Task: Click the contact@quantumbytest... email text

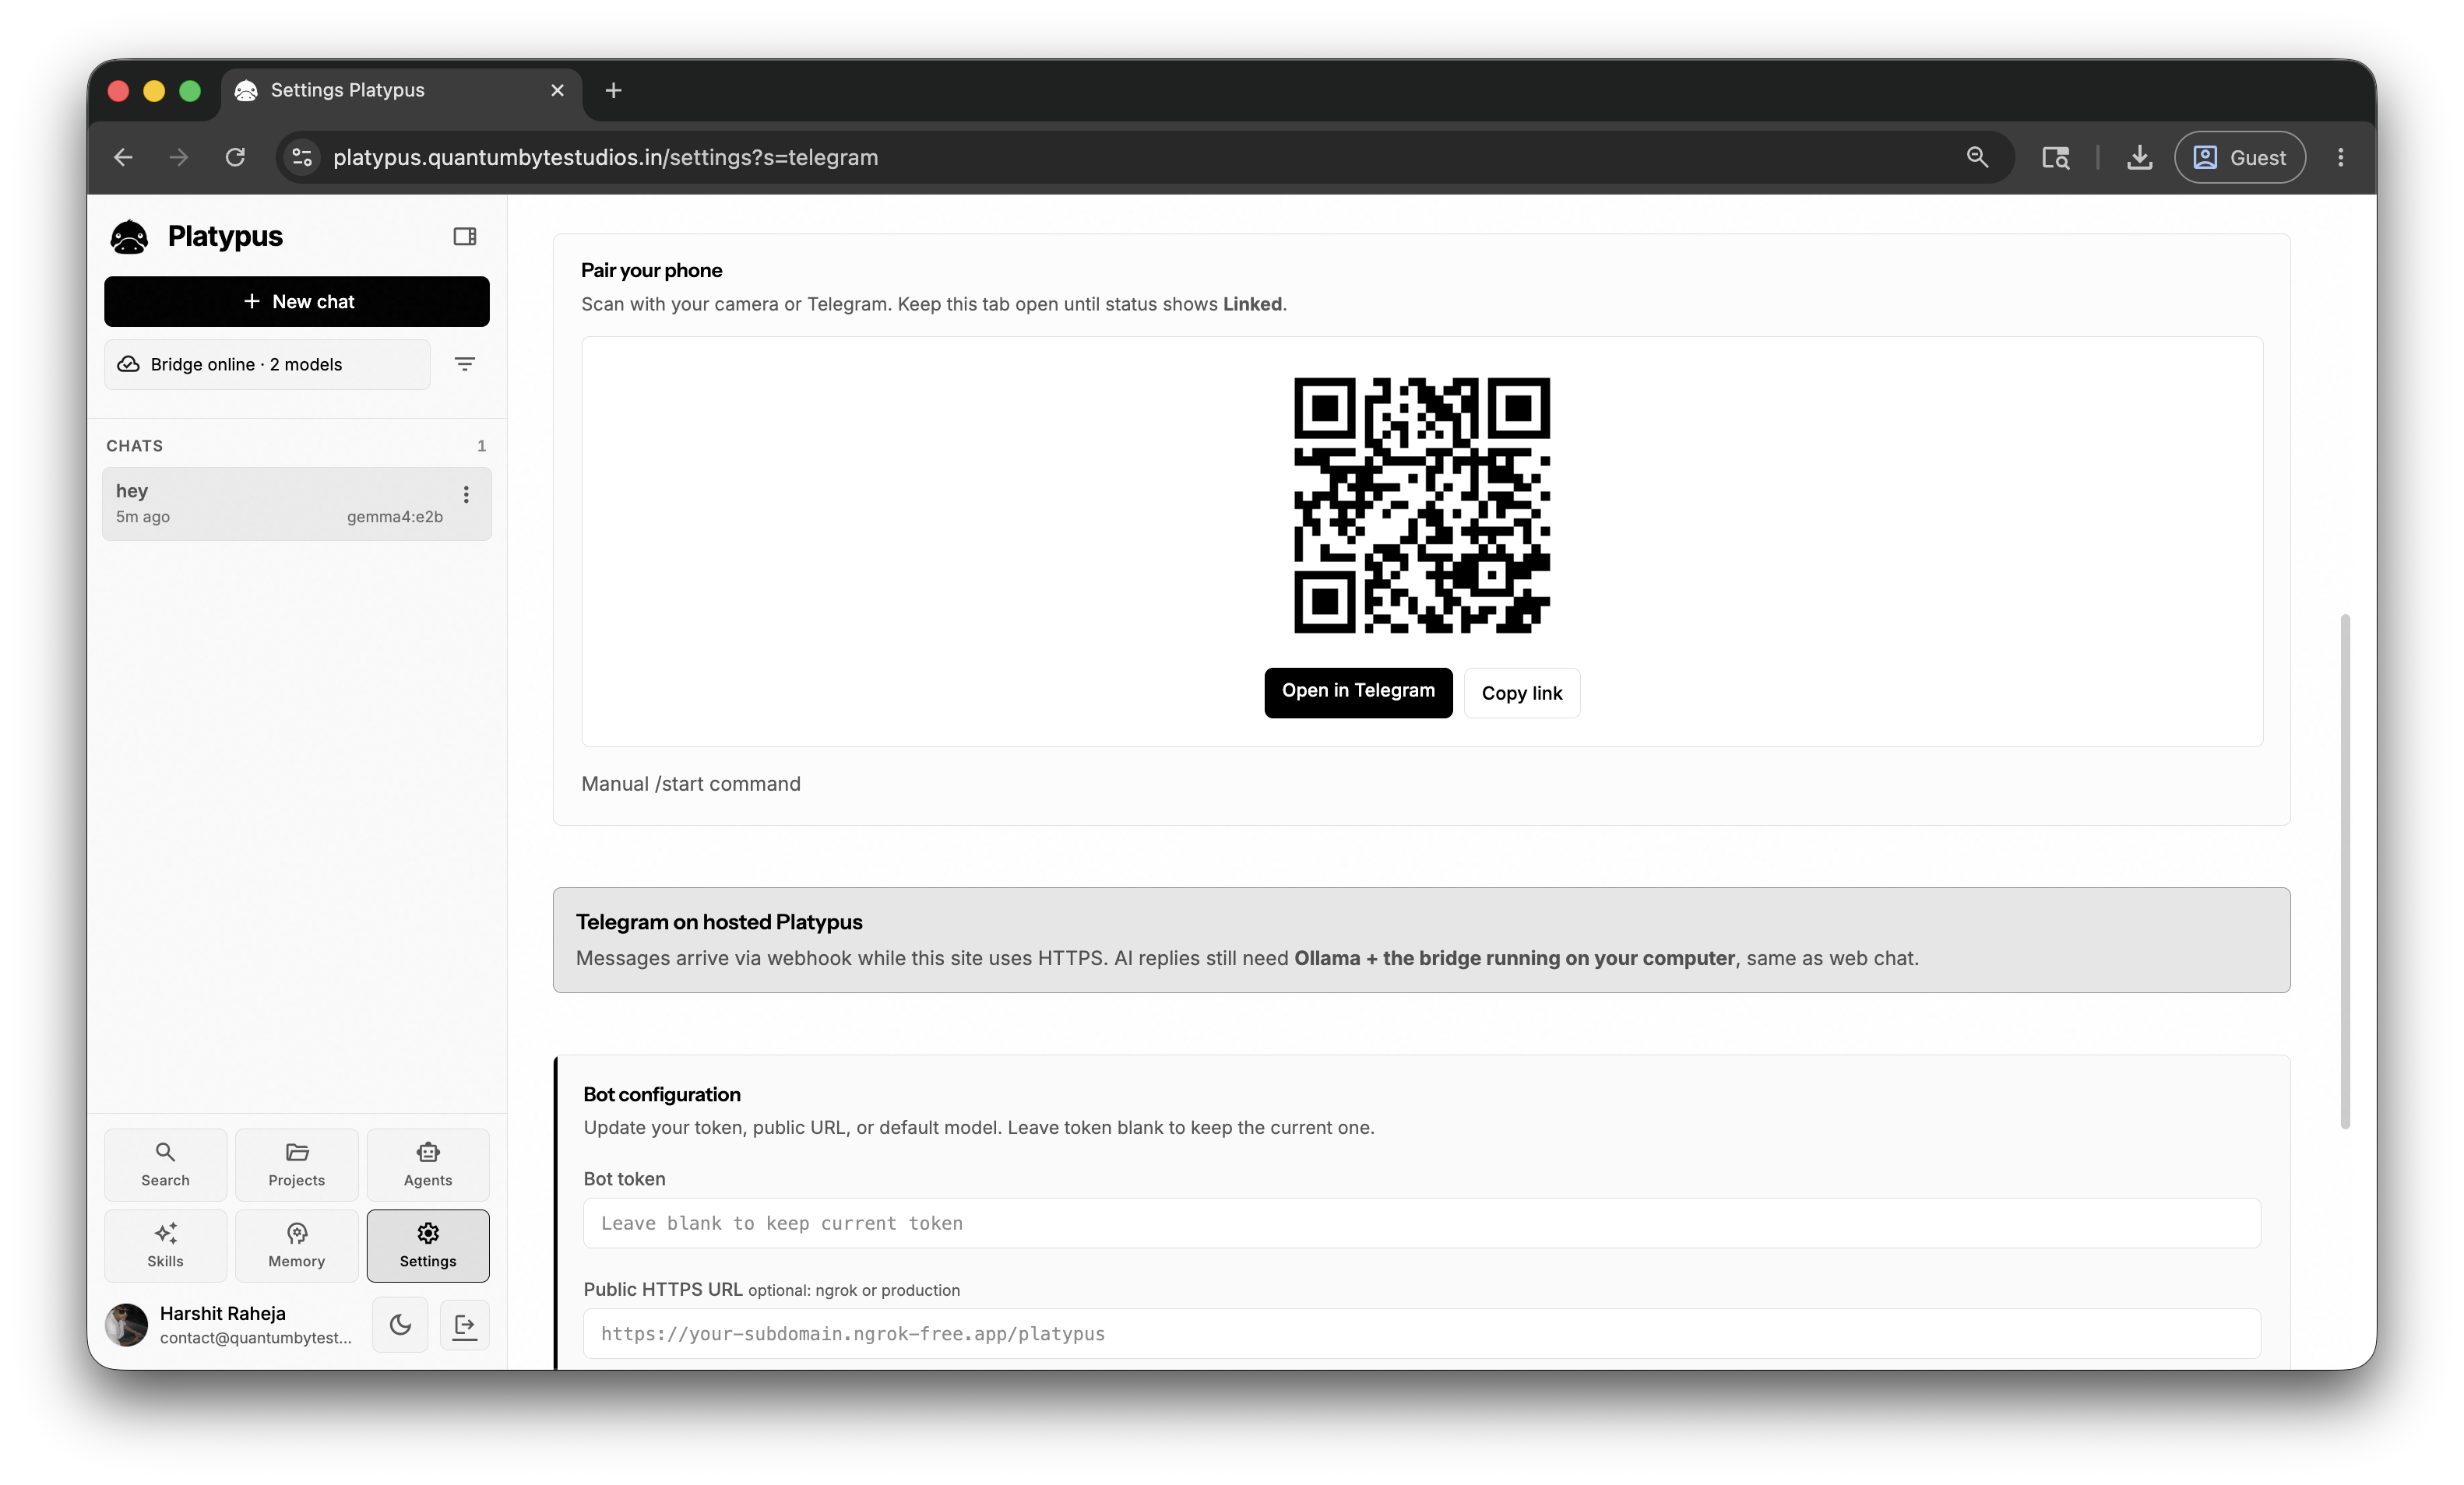Action: coord(256,1338)
